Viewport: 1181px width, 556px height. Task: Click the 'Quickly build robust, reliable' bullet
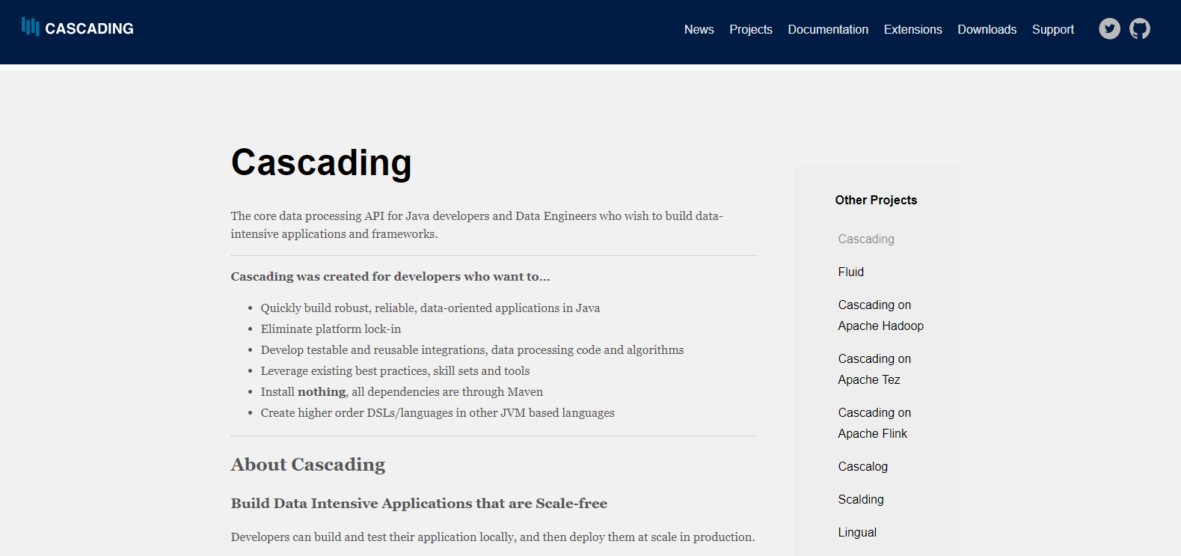point(430,308)
